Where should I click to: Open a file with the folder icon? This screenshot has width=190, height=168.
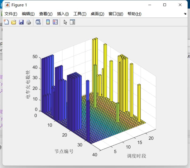pos(14,22)
